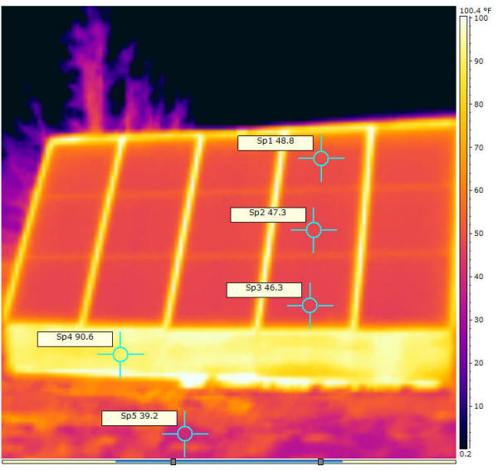Click the Sp3 46.3 label
Screen dimensions: 498x471
click(x=264, y=290)
